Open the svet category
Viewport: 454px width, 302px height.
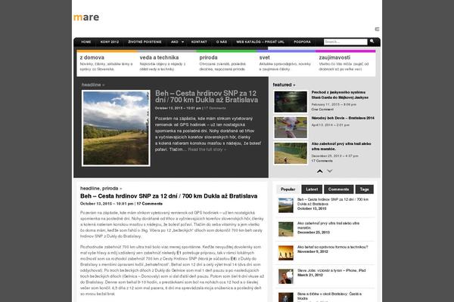[264, 57]
